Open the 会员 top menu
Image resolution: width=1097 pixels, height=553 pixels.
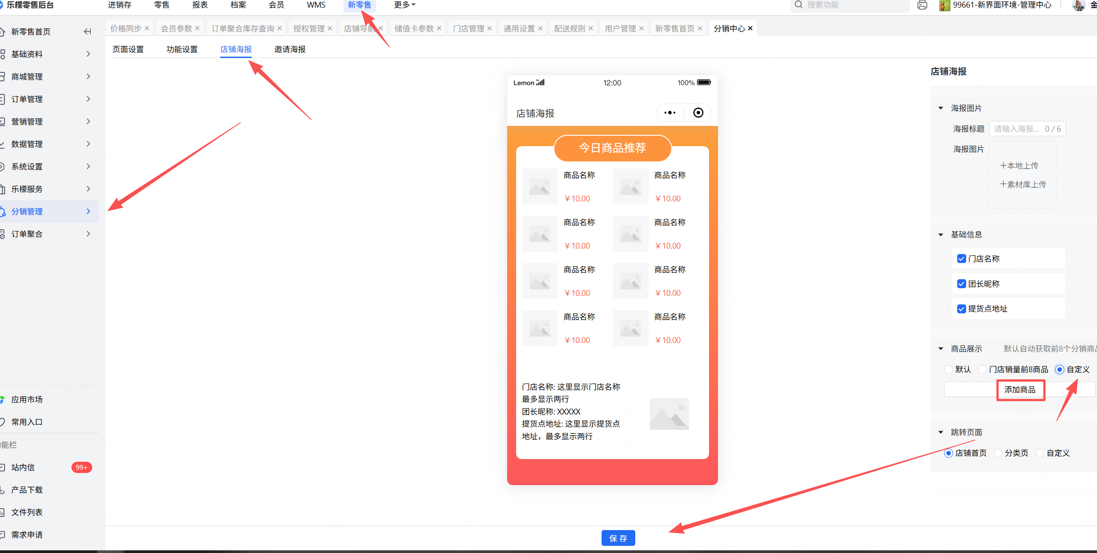276,5
